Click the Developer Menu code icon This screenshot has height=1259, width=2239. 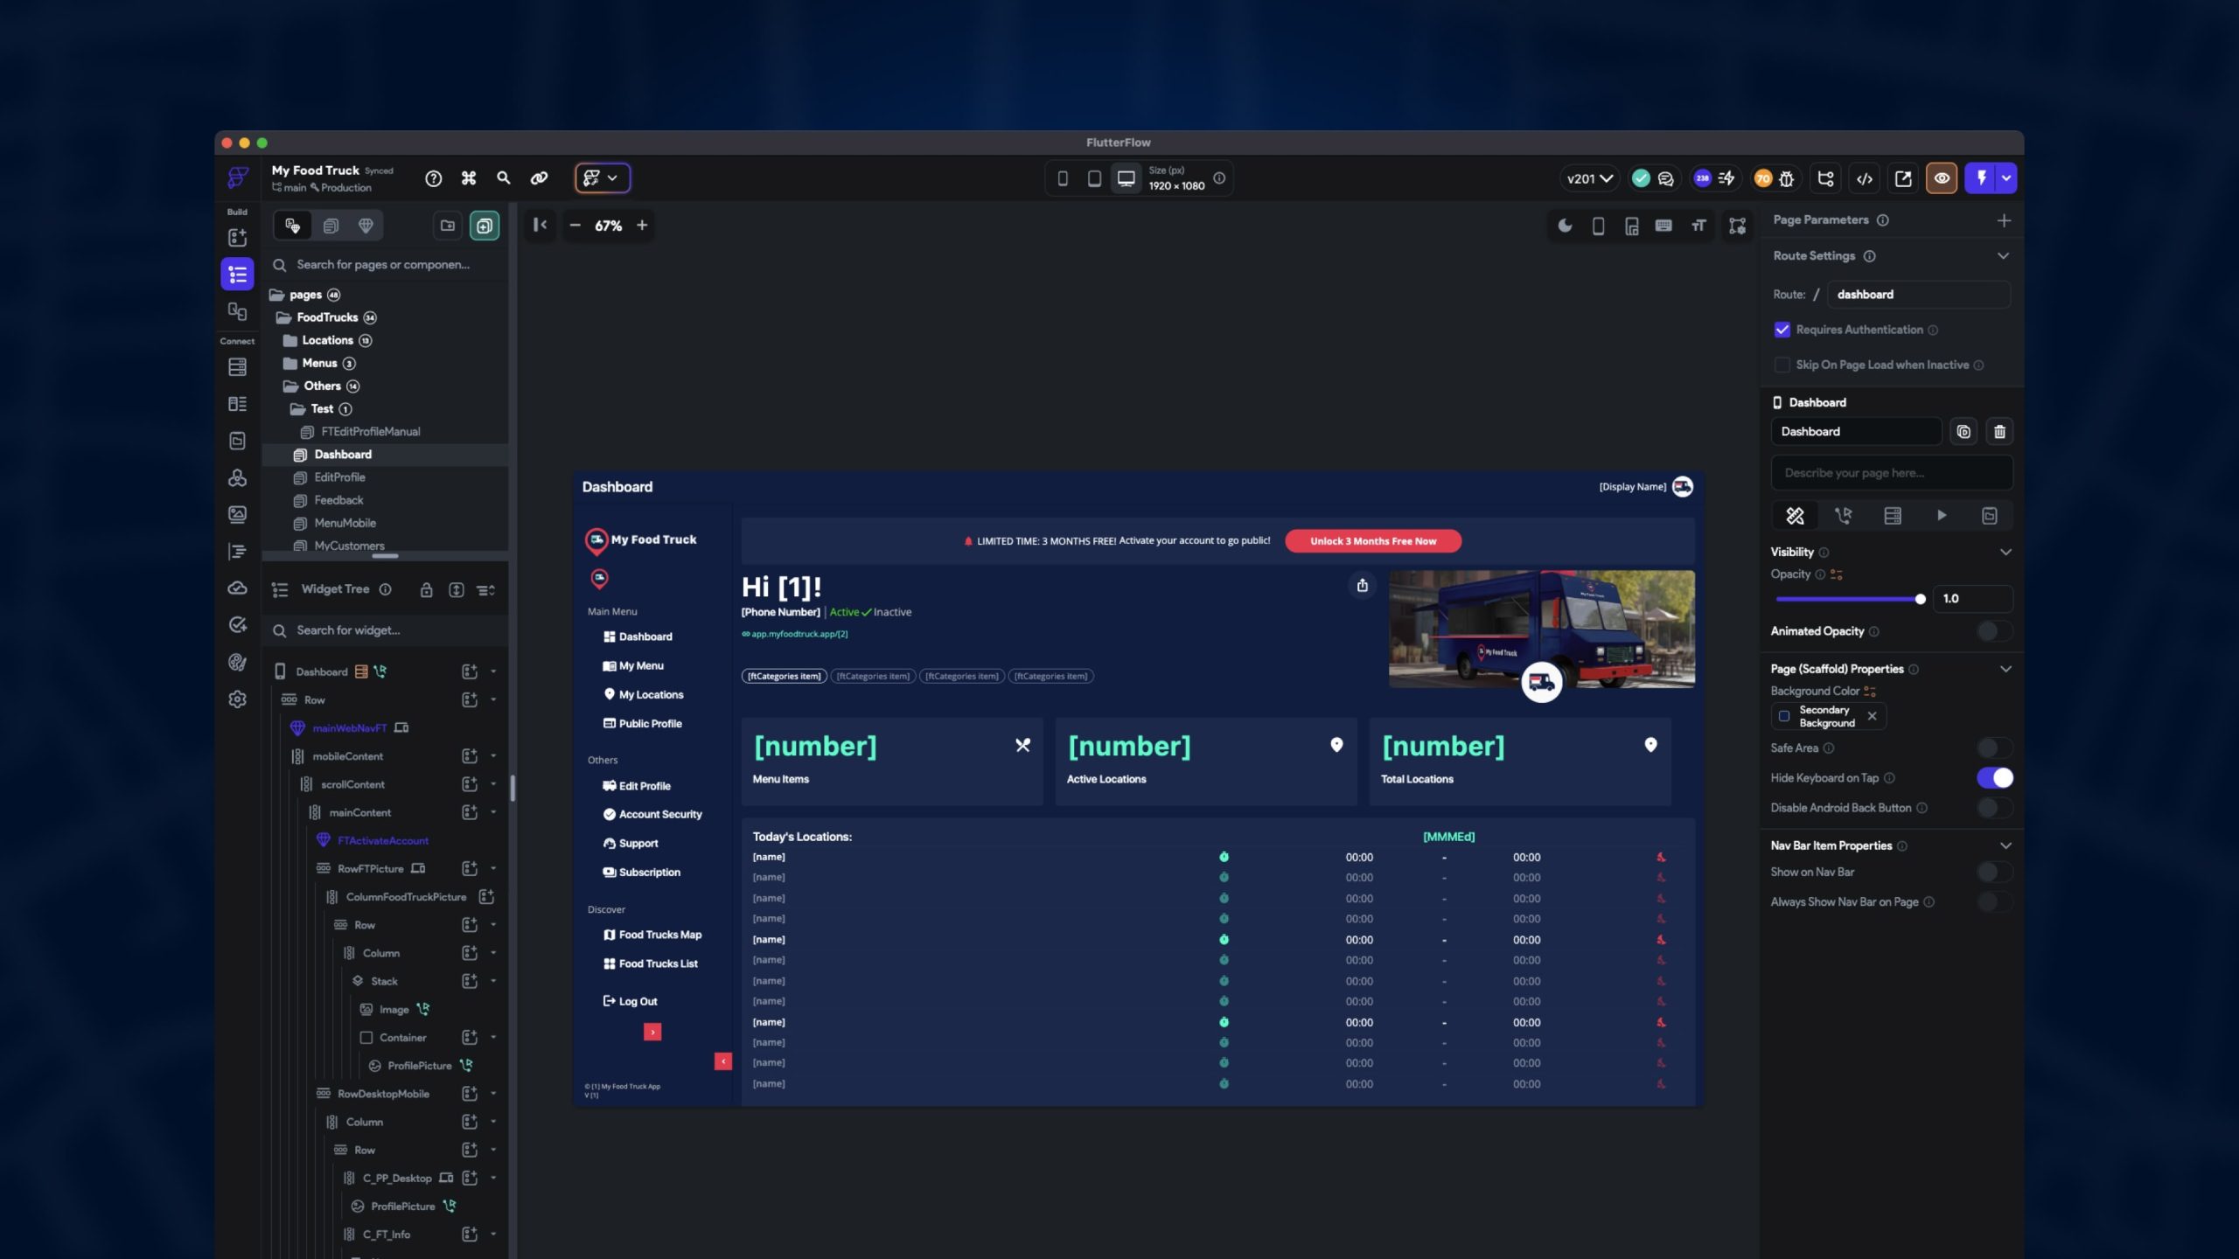pyautogui.click(x=1864, y=178)
